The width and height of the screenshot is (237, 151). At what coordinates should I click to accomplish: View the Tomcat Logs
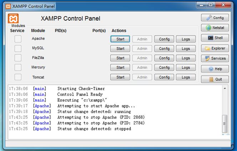click(186, 77)
